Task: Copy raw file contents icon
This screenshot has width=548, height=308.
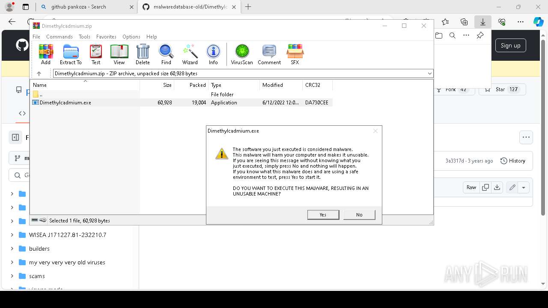Action: (x=485, y=187)
